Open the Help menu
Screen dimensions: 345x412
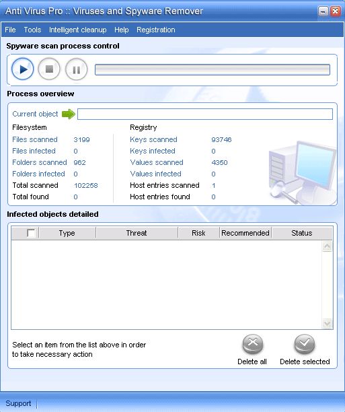click(122, 30)
